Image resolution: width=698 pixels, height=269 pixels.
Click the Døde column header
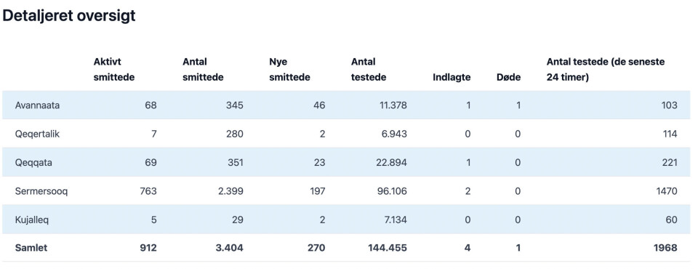pyautogui.click(x=508, y=77)
